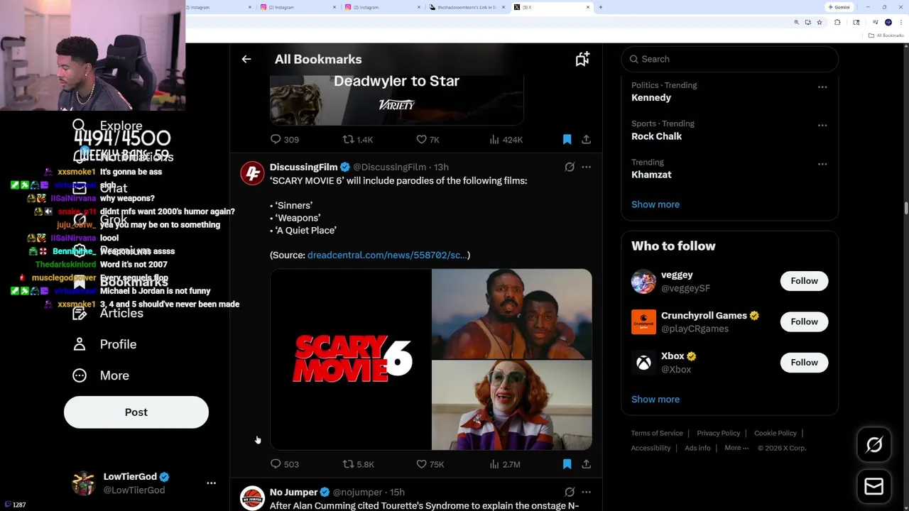The height and width of the screenshot is (511, 909).
Task: Open the All Bookmarks folder in the bookmarks bar
Action: [x=887, y=35]
